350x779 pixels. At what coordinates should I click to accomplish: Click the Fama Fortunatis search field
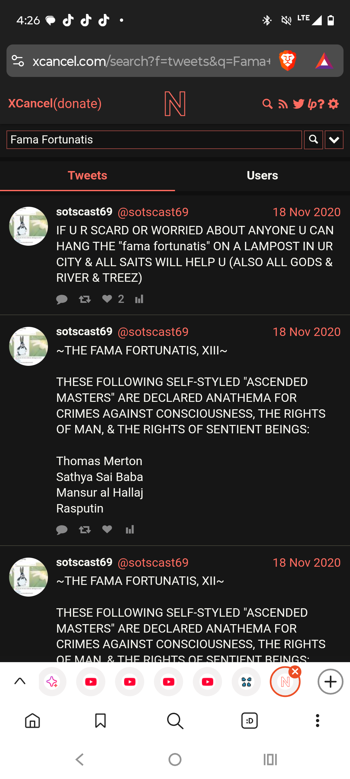[x=154, y=140]
